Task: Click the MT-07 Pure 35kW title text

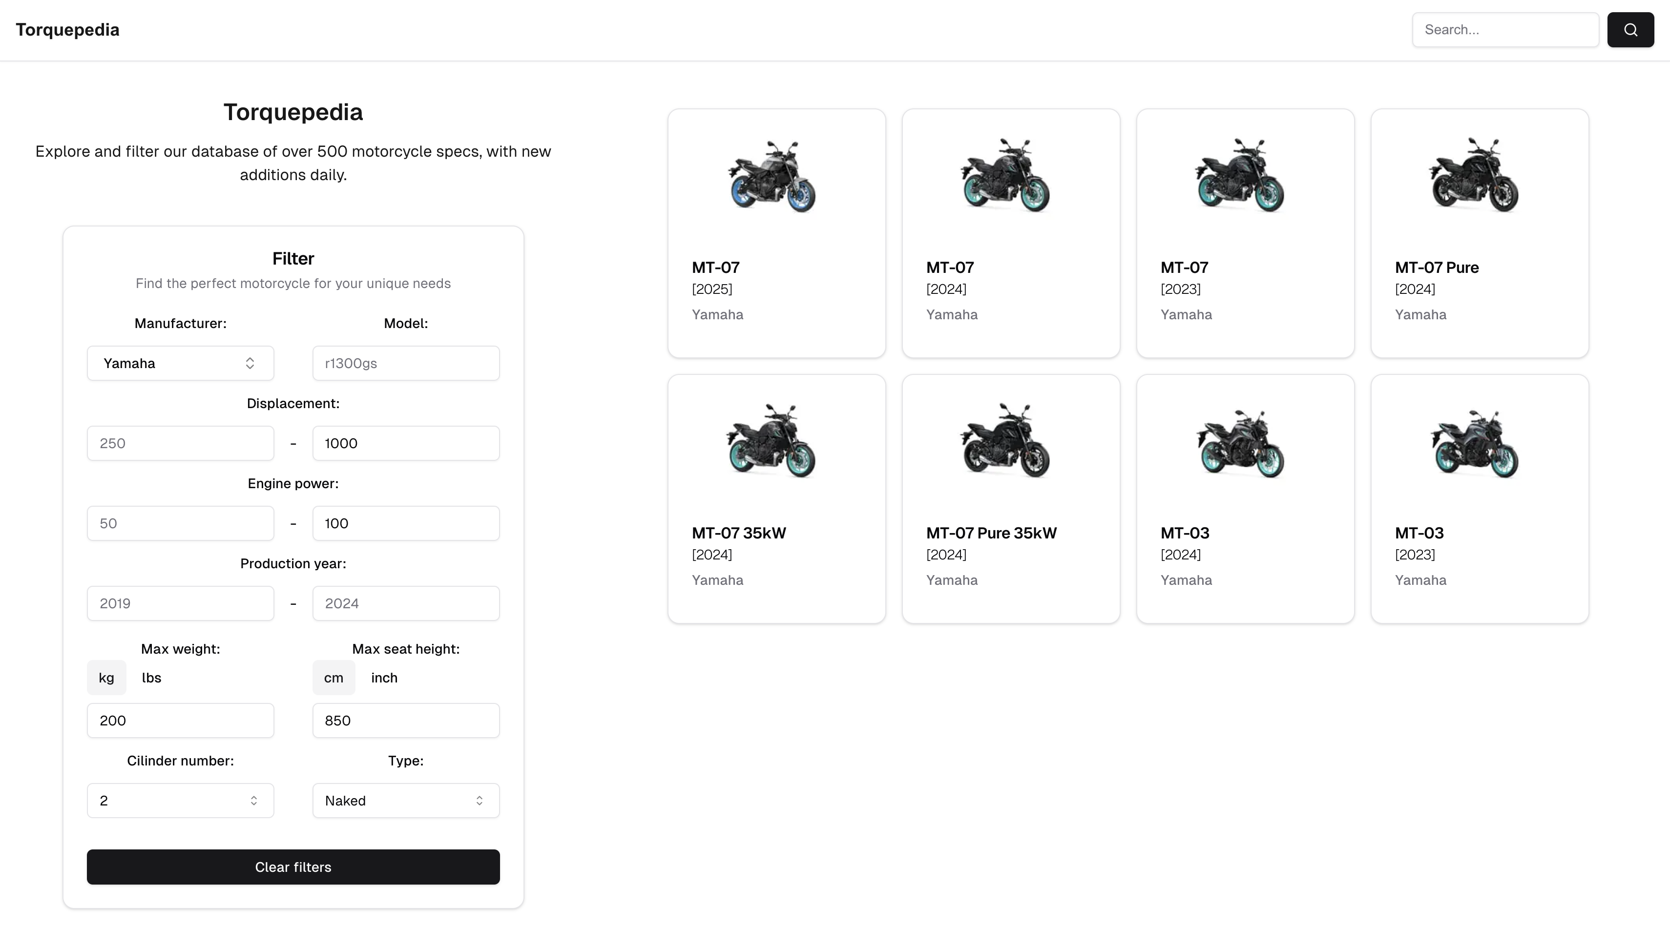Action: (x=991, y=533)
